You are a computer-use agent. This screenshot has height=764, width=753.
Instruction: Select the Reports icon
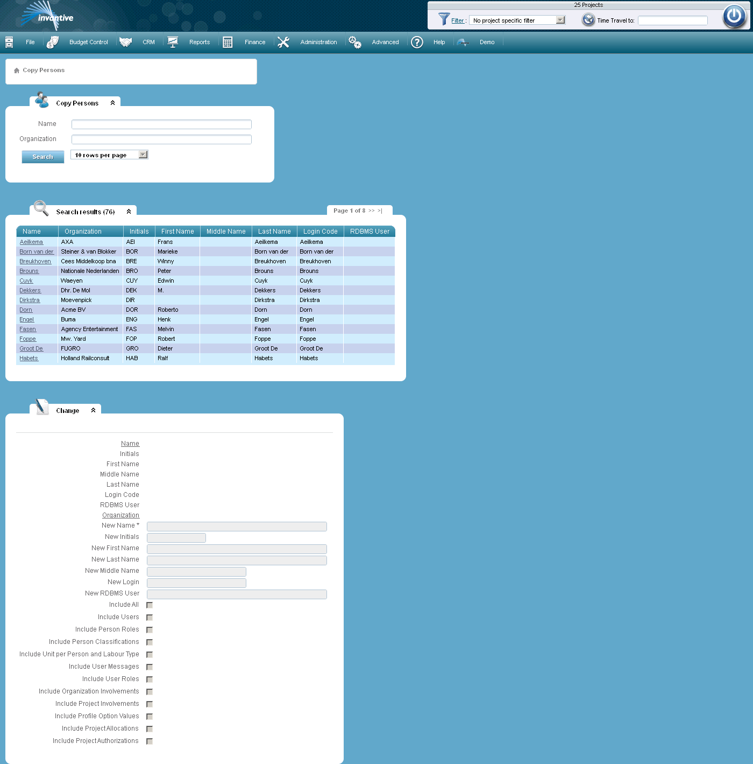173,41
